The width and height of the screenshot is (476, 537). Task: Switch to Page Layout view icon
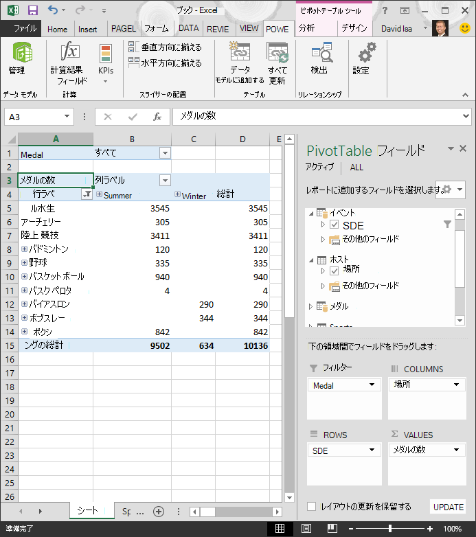coord(306,529)
